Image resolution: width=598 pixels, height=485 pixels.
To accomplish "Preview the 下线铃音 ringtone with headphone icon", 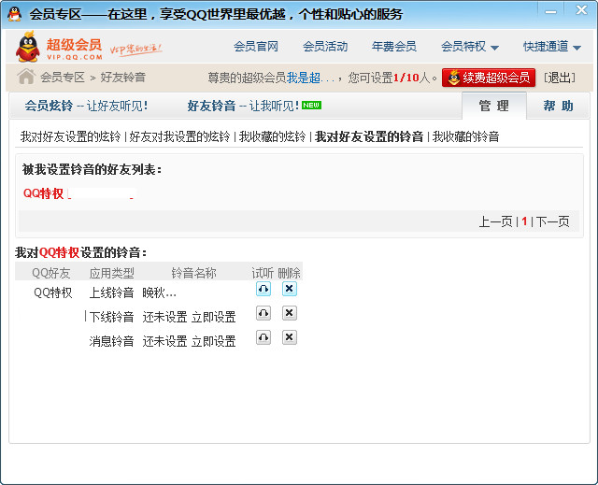I will click(263, 313).
